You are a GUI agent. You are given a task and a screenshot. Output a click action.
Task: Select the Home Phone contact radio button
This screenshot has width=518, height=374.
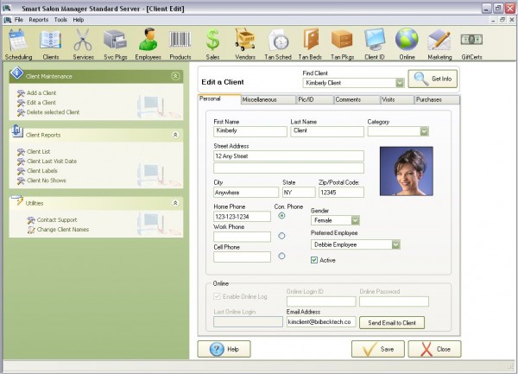tap(281, 216)
